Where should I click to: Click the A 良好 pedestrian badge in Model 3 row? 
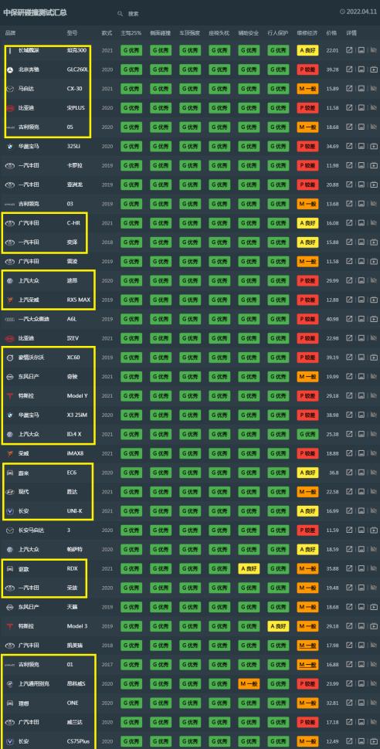(278, 626)
